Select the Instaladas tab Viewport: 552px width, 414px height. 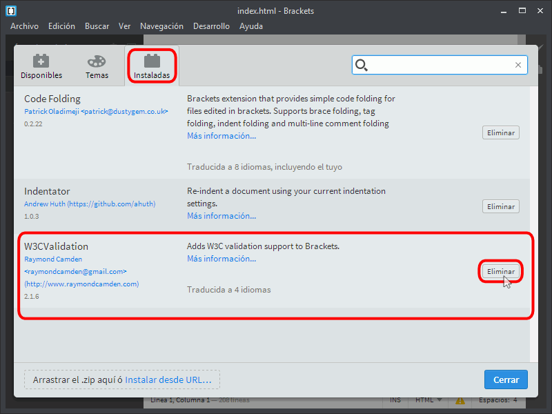(x=152, y=66)
